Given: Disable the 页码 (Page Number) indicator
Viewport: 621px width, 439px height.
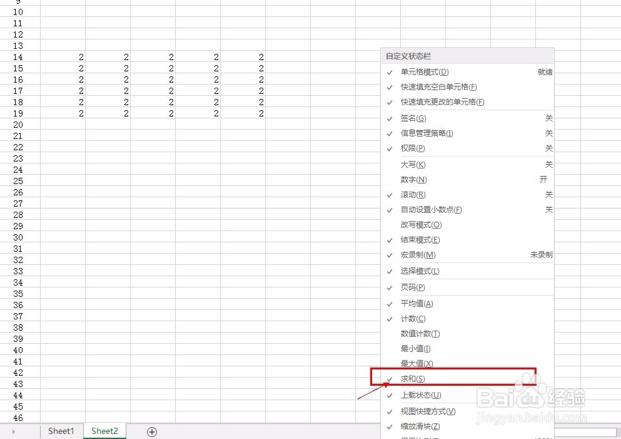Looking at the screenshot, I should [412, 287].
